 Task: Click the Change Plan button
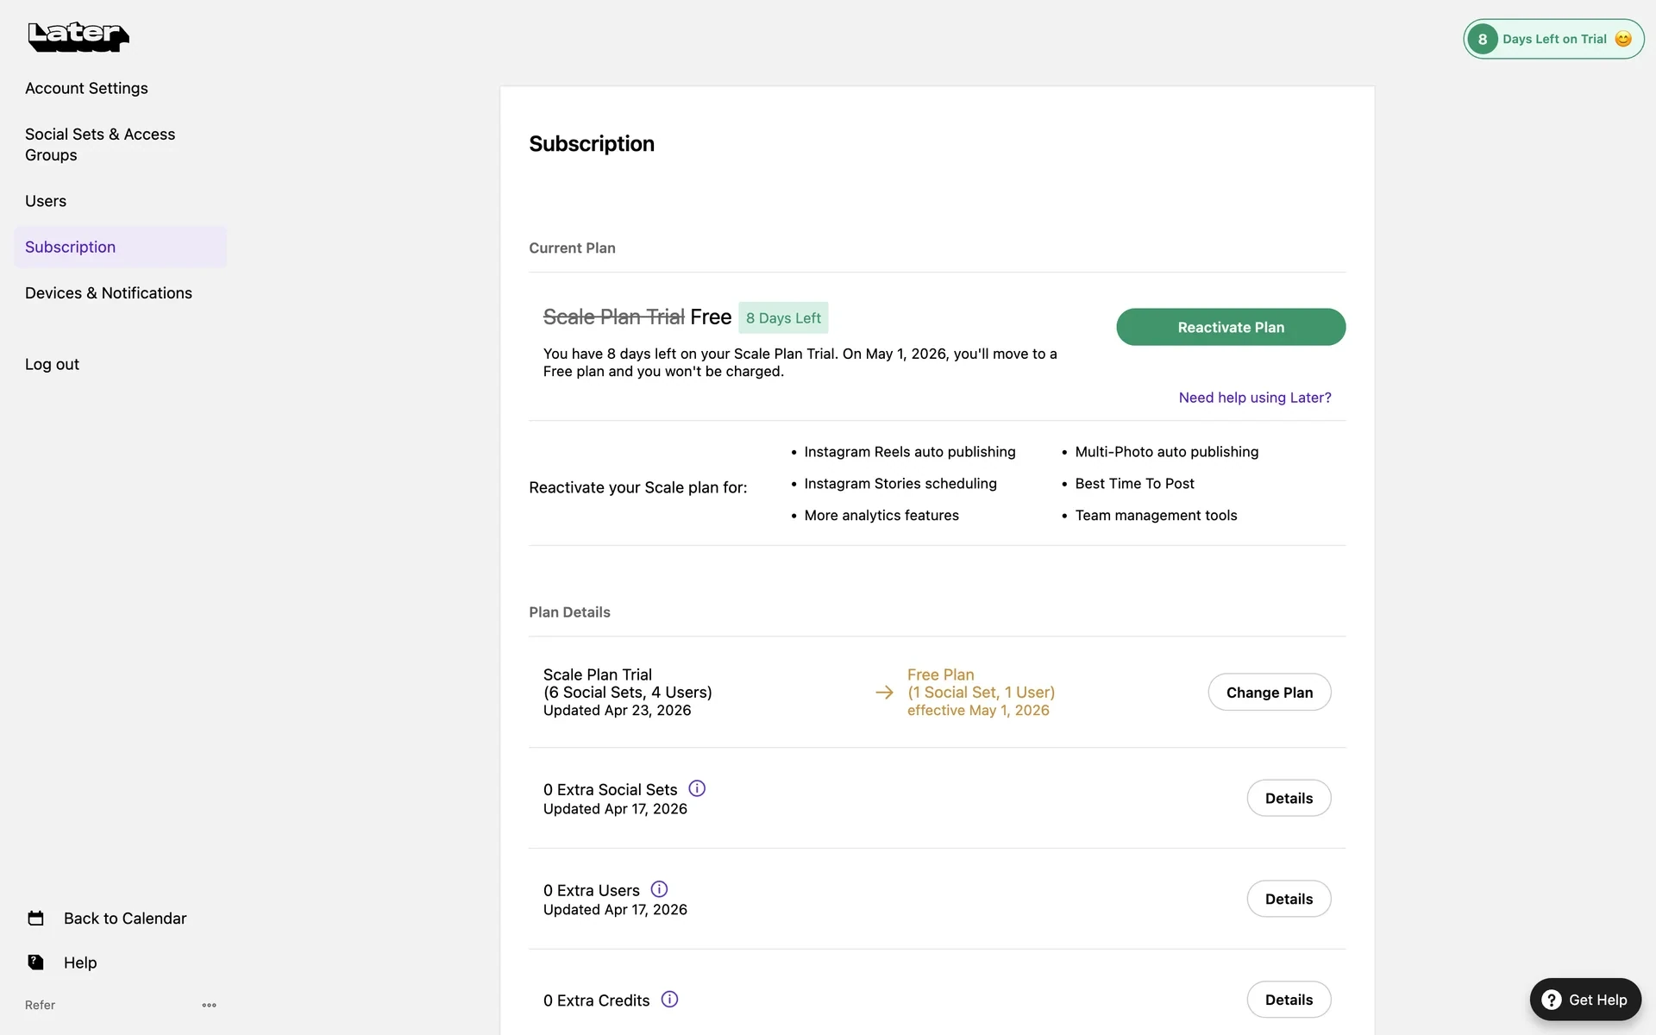(x=1270, y=693)
